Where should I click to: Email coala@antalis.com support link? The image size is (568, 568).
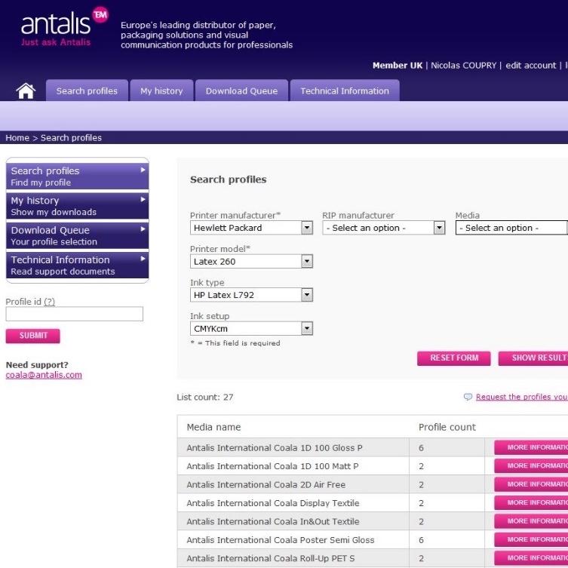click(x=44, y=375)
